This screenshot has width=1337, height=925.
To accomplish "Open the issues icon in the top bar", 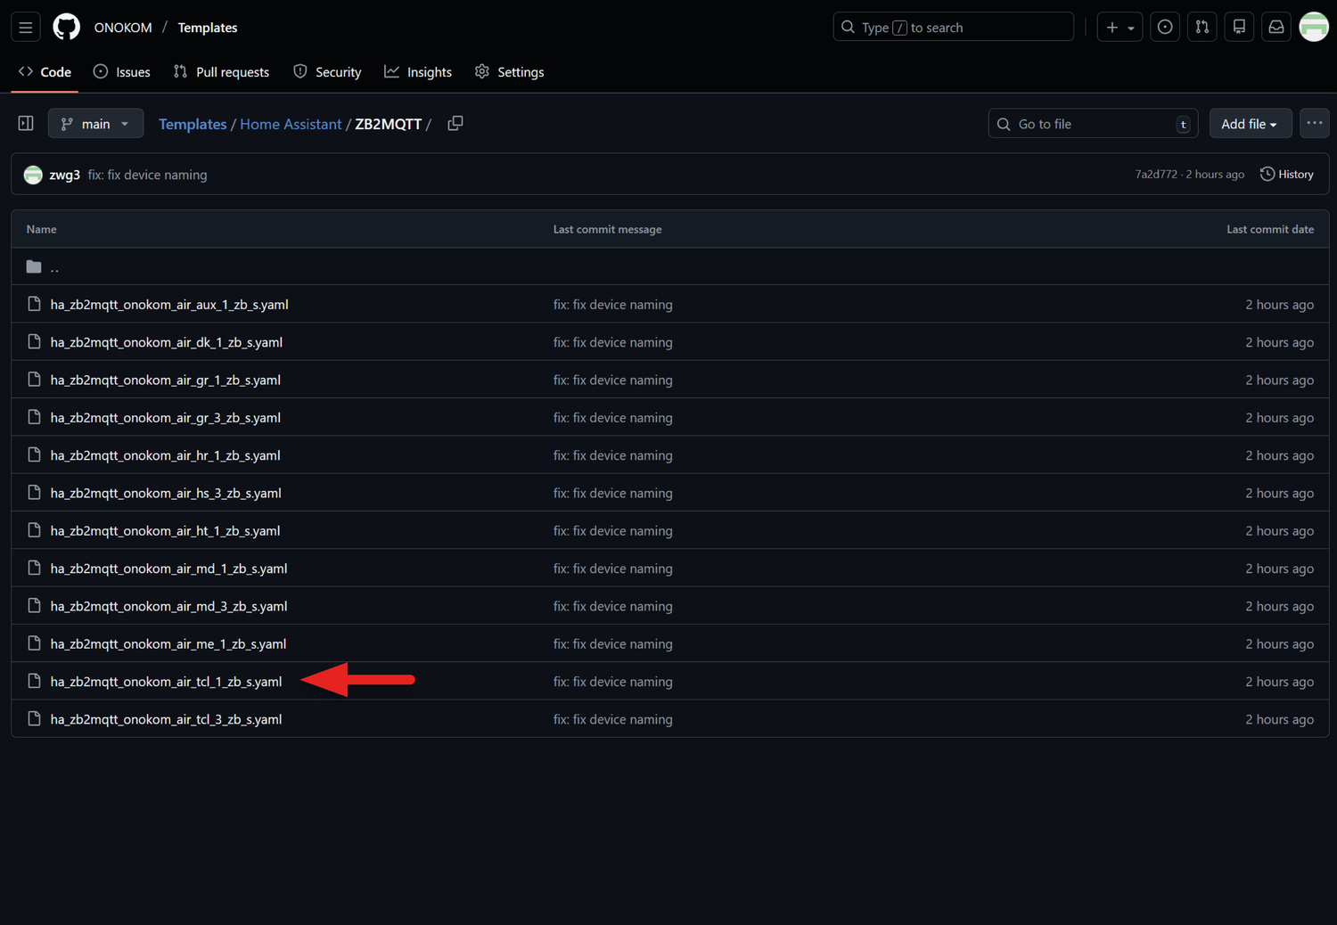I will click(1165, 28).
